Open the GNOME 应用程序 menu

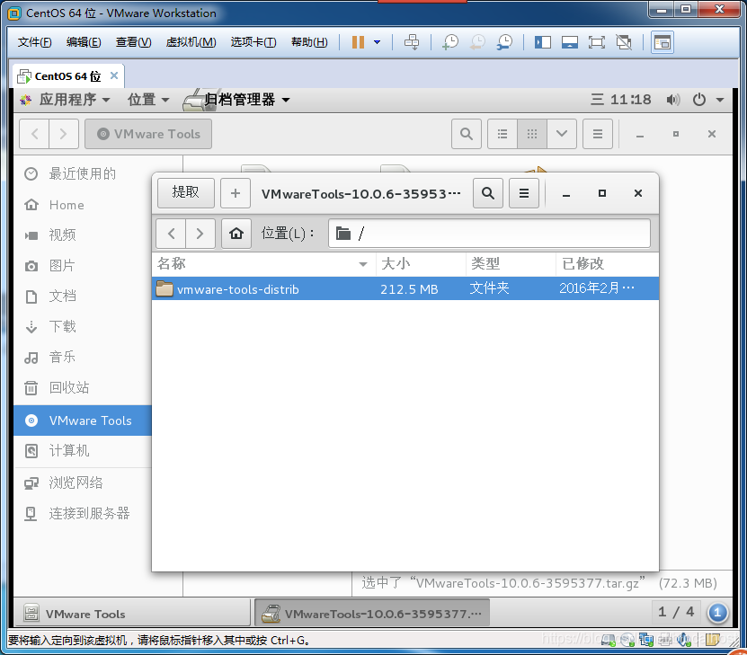pos(66,100)
